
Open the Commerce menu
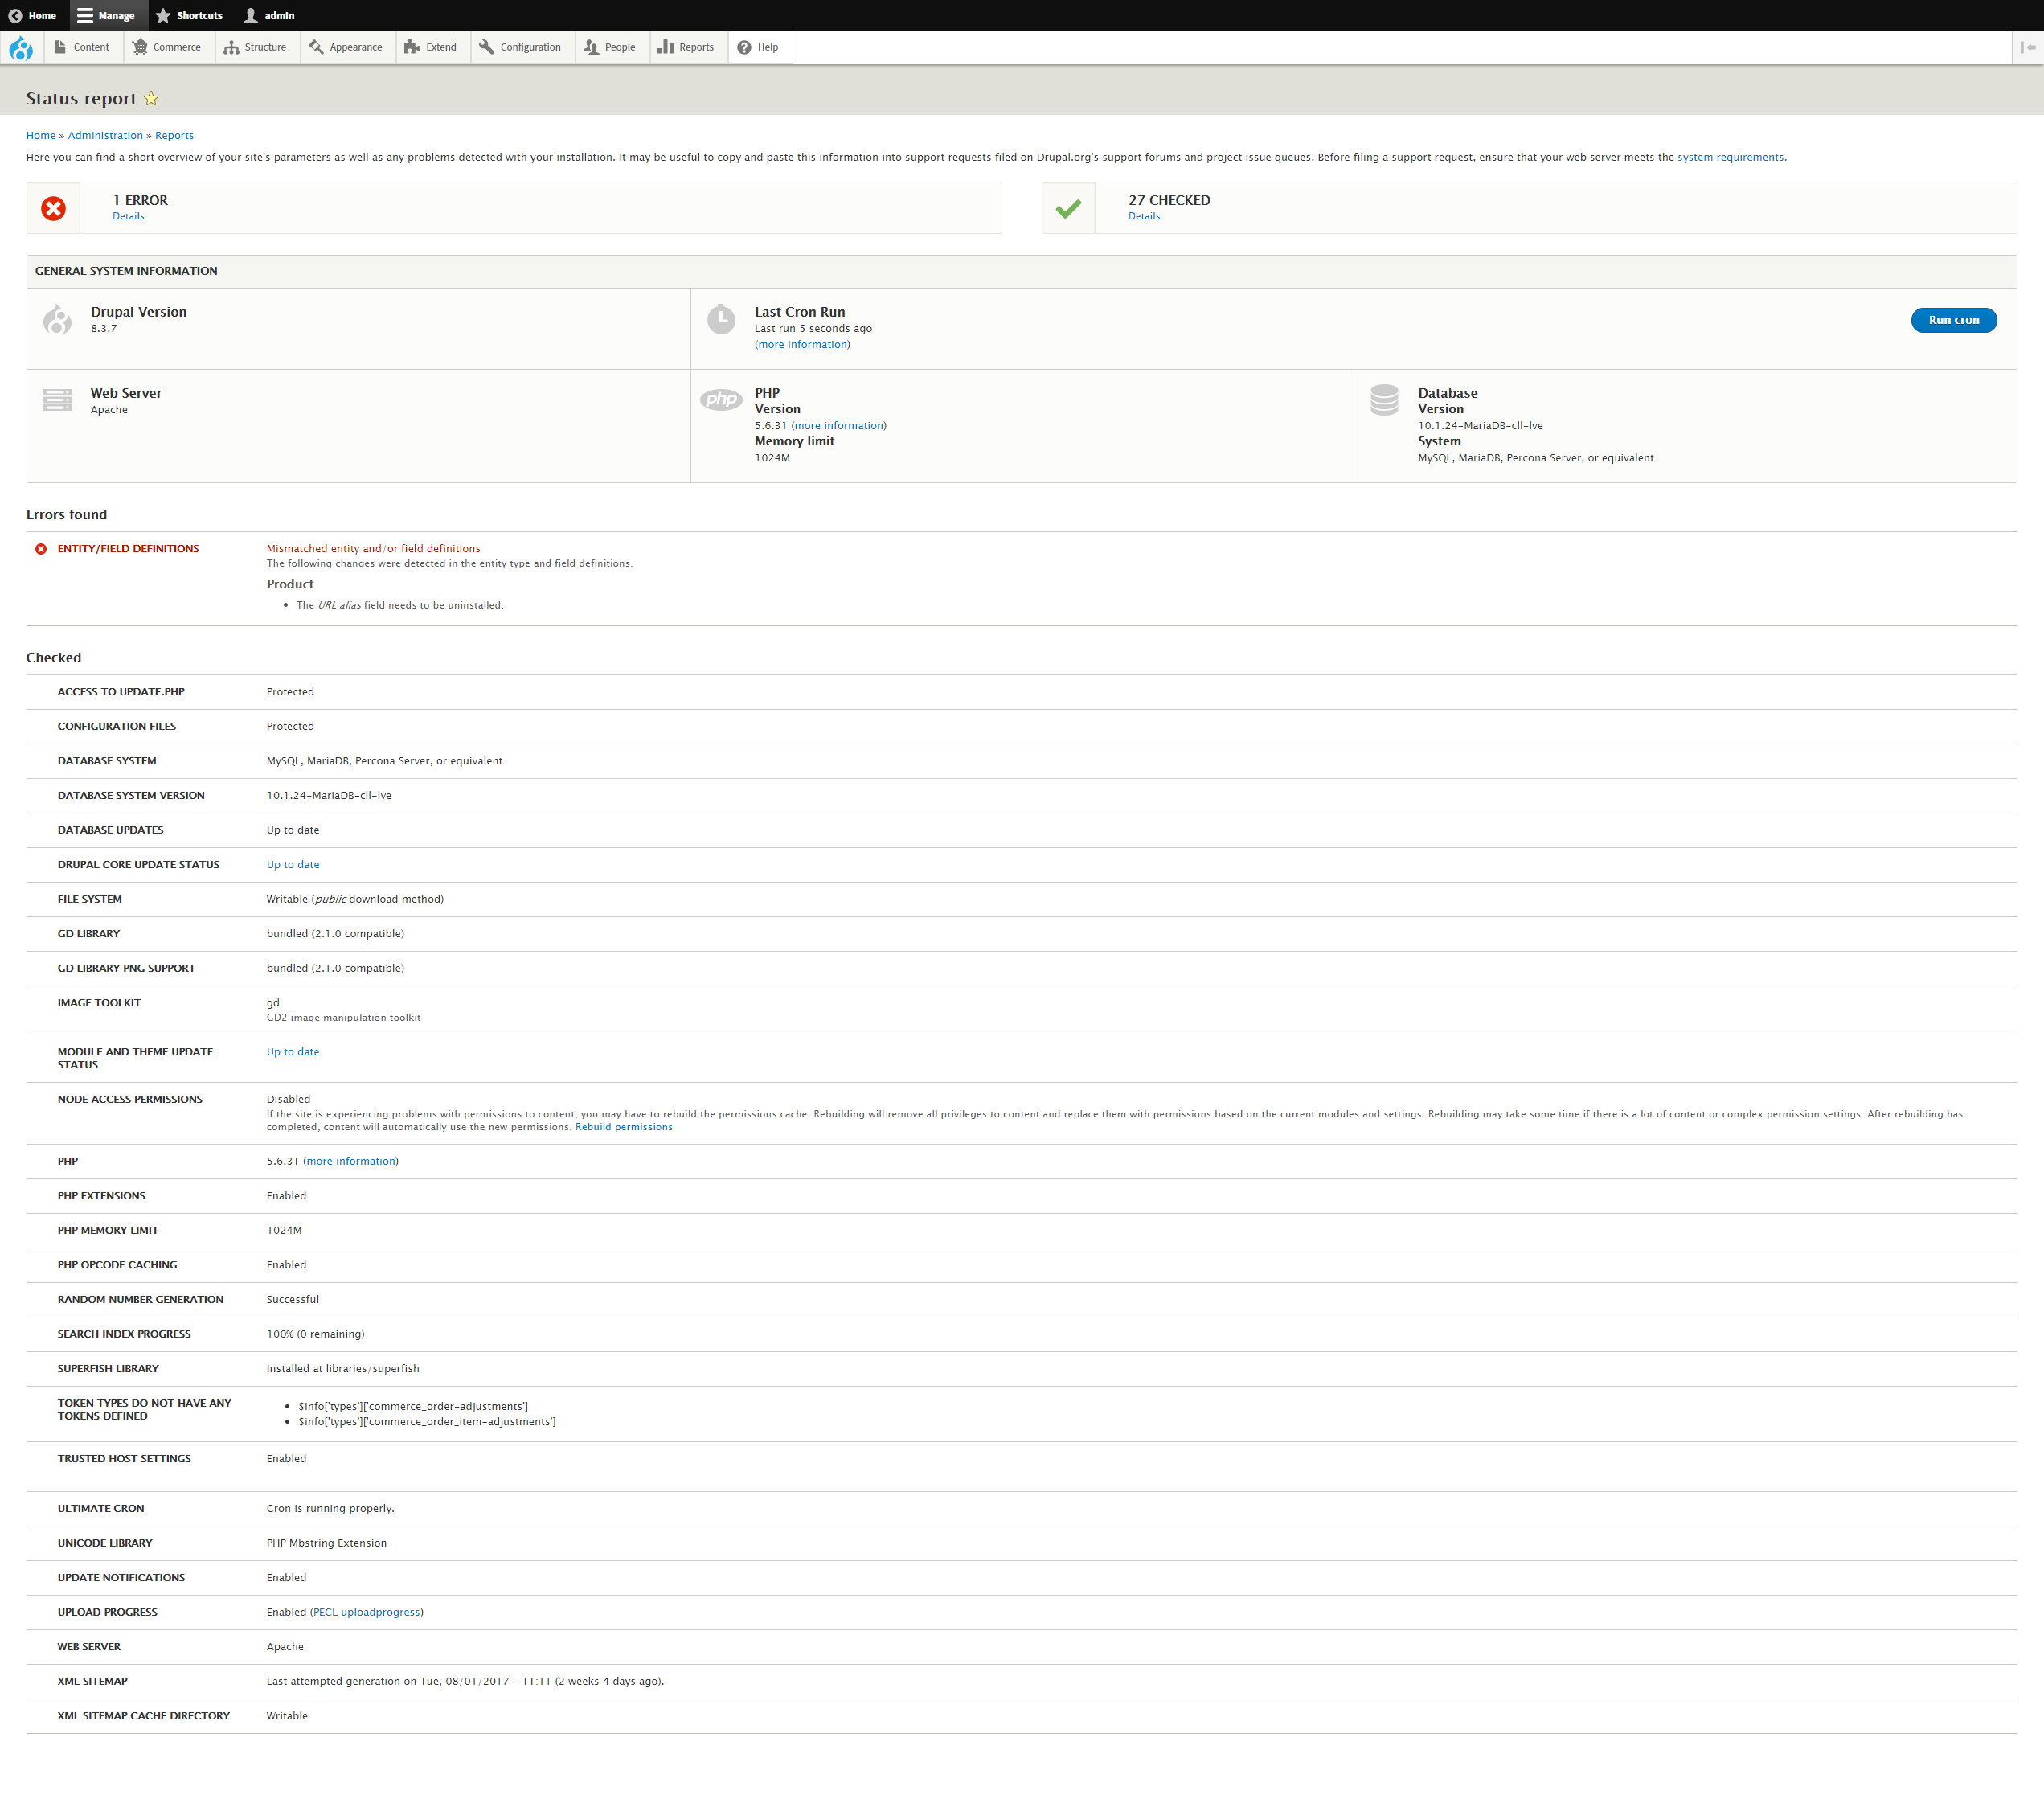click(167, 47)
